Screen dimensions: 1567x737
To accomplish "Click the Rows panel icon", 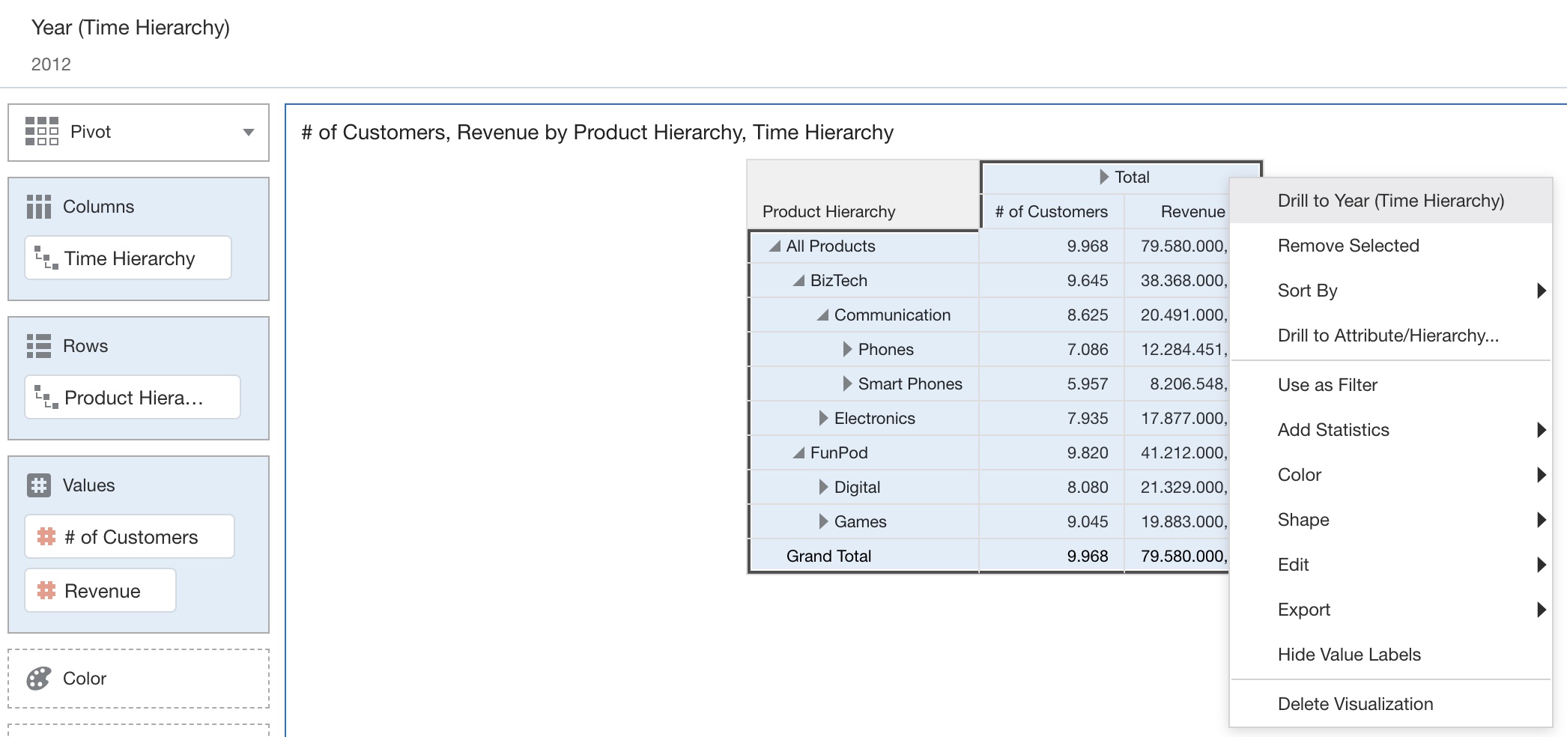I will pyautogui.click(x=39, y=346).
